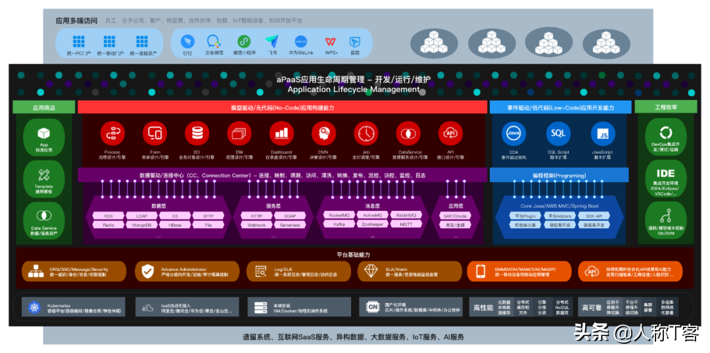Click the Kafka tag
Screen dimensions: 710x353
pos(338,224)
